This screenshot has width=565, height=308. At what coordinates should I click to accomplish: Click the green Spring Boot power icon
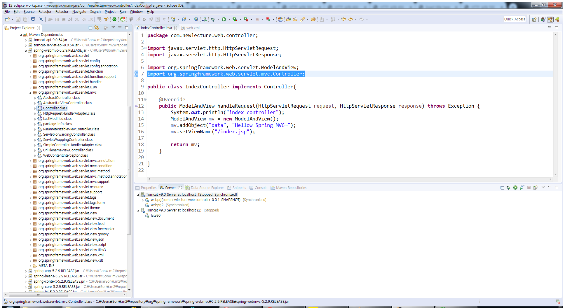coord(114,19)
